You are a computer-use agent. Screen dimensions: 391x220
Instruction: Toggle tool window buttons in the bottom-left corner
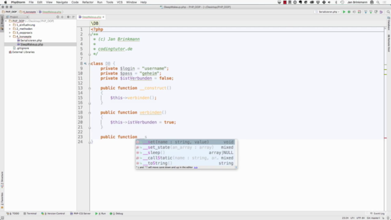pos(2,218)
